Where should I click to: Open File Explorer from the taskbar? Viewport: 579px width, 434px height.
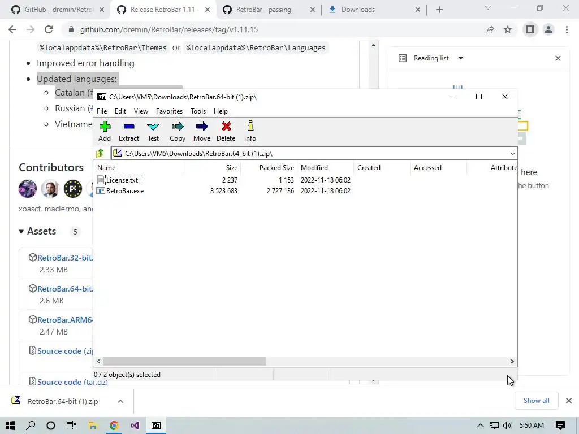(93, 426)
